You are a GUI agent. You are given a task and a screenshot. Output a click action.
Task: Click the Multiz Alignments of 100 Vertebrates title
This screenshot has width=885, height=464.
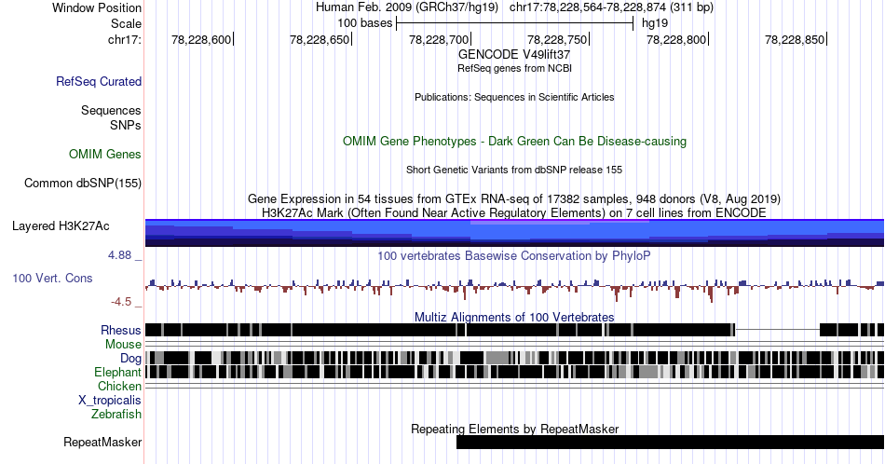pos(514,317)
